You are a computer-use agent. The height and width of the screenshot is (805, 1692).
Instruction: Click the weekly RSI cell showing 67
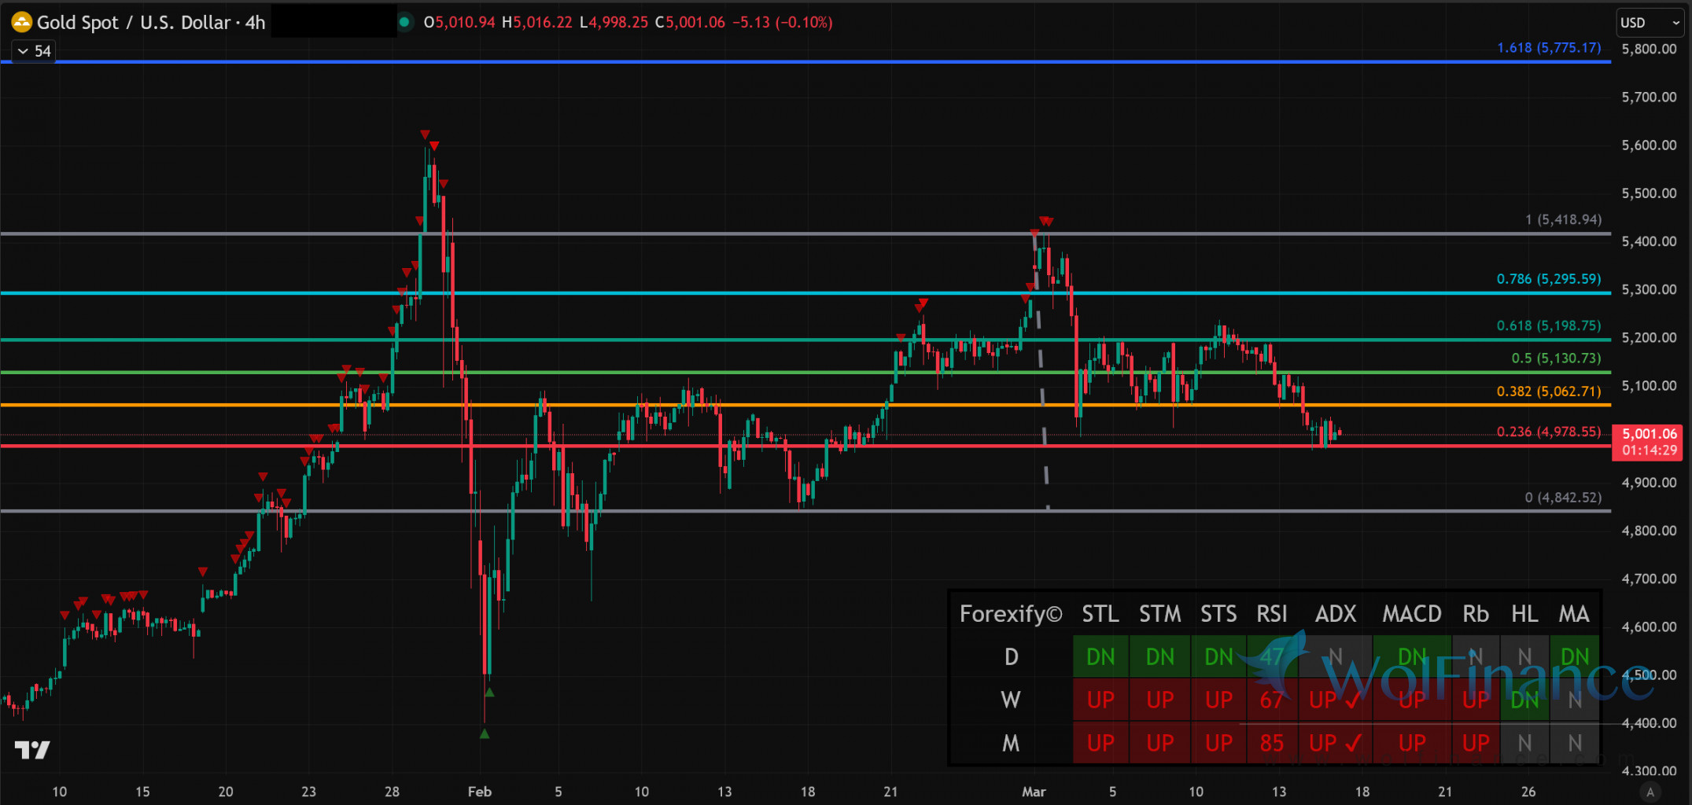coord(1271,700)
